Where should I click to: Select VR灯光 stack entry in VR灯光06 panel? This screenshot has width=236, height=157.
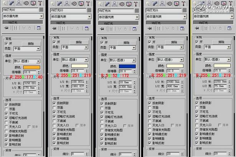coord(118,23)
